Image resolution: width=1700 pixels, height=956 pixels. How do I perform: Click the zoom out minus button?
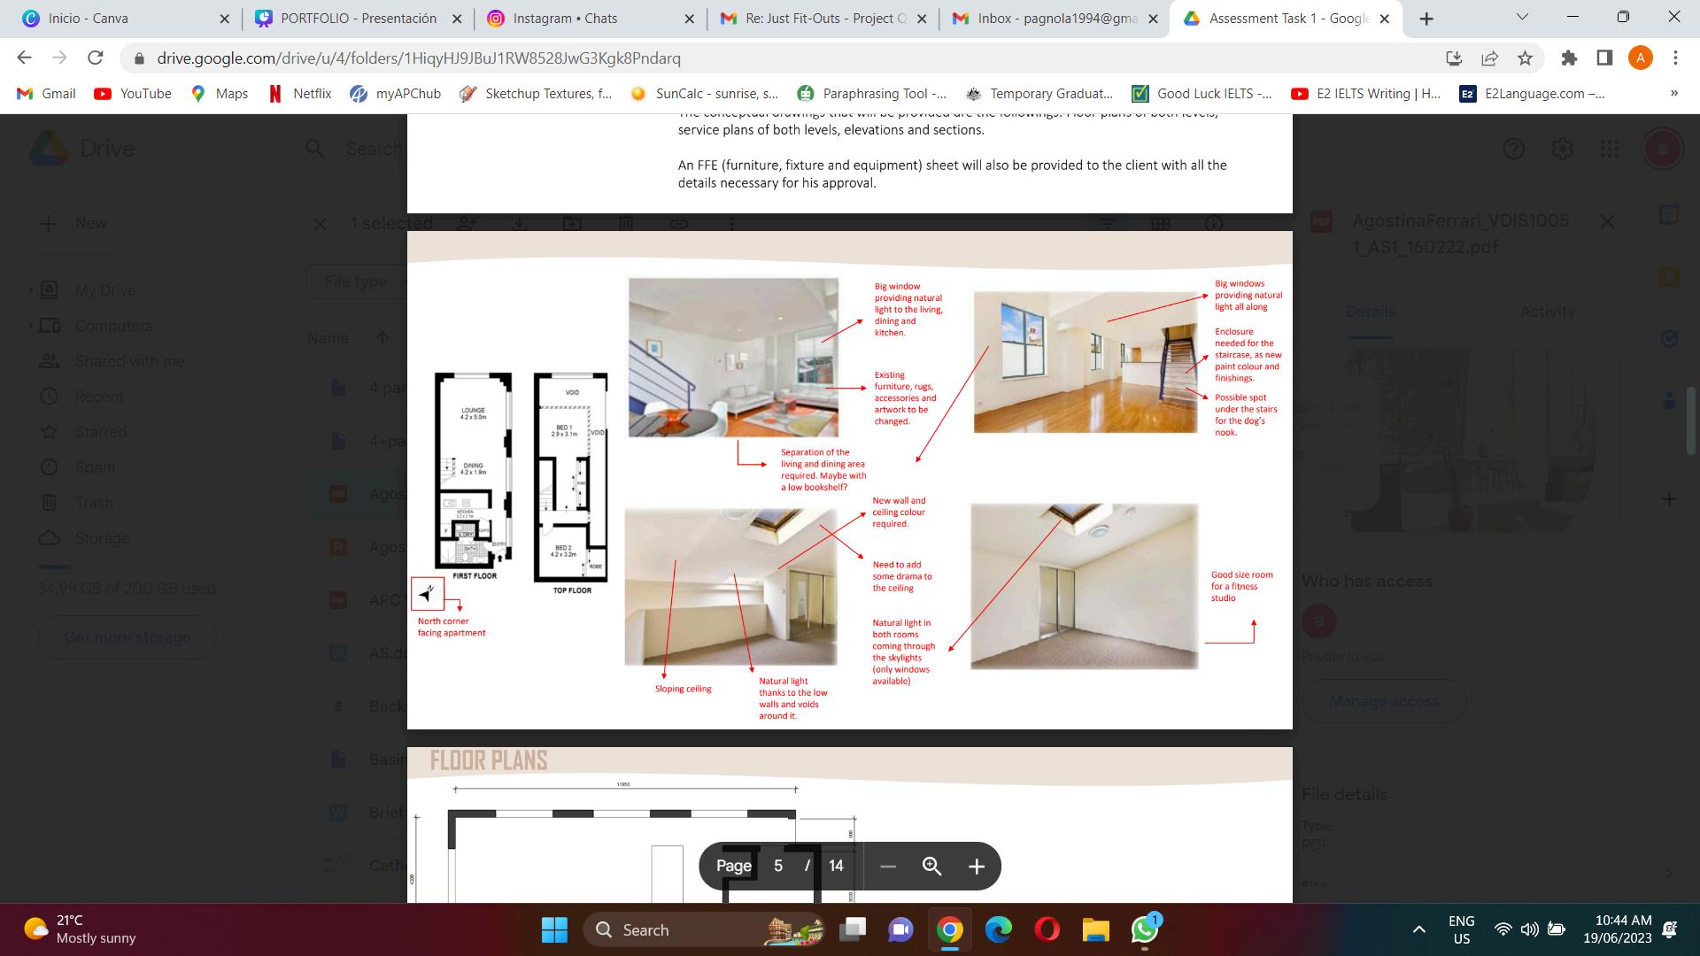pos(888,867)
